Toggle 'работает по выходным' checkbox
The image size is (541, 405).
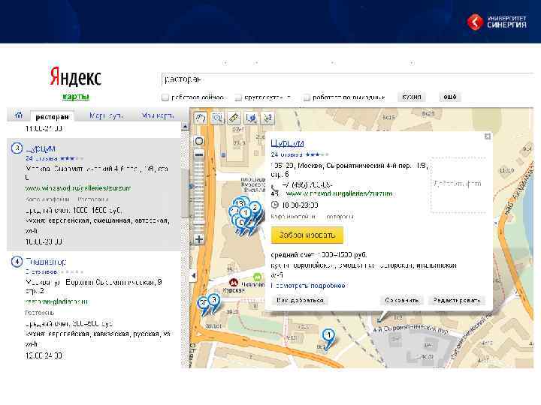(x=307, y=97)
